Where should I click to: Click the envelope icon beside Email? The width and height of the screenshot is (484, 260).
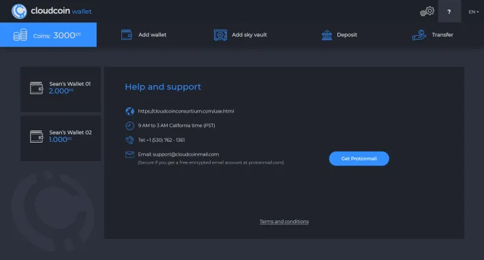click(130, 154)
